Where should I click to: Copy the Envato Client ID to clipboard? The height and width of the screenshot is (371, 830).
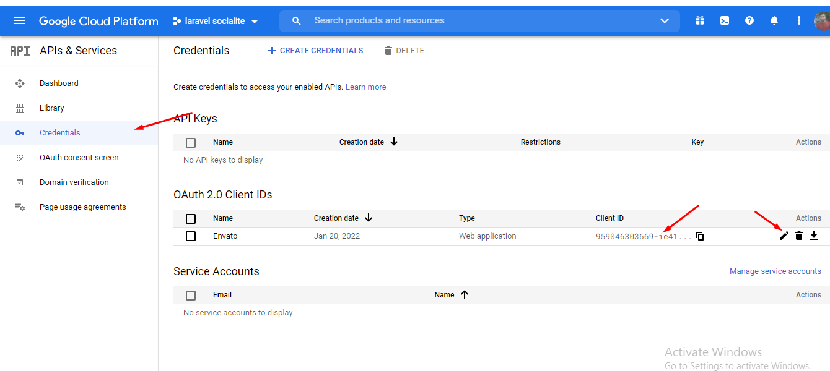(700, 236)
